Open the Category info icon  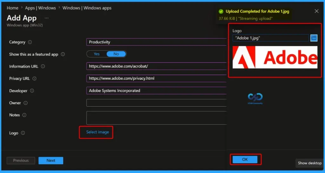pyautogui.click(x=30, y=42)
